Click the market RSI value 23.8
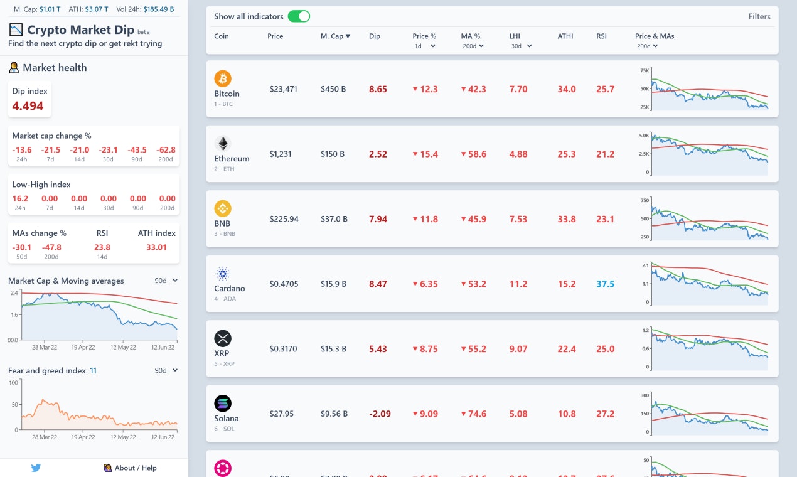Viewport: 797px width, 477px height. (102, 247)
